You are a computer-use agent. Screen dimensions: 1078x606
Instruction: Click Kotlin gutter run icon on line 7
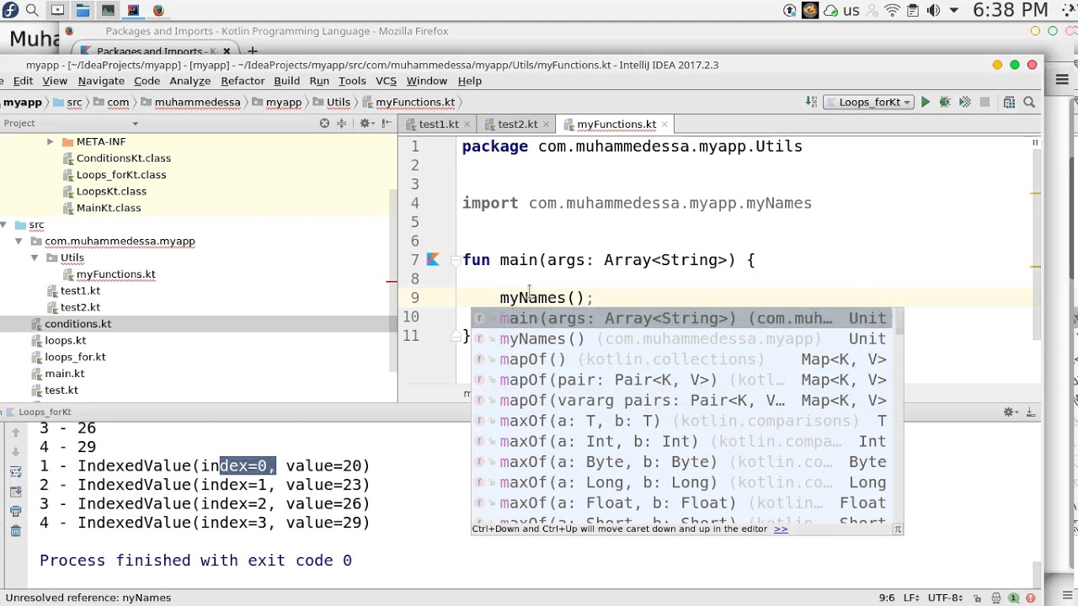433,260
